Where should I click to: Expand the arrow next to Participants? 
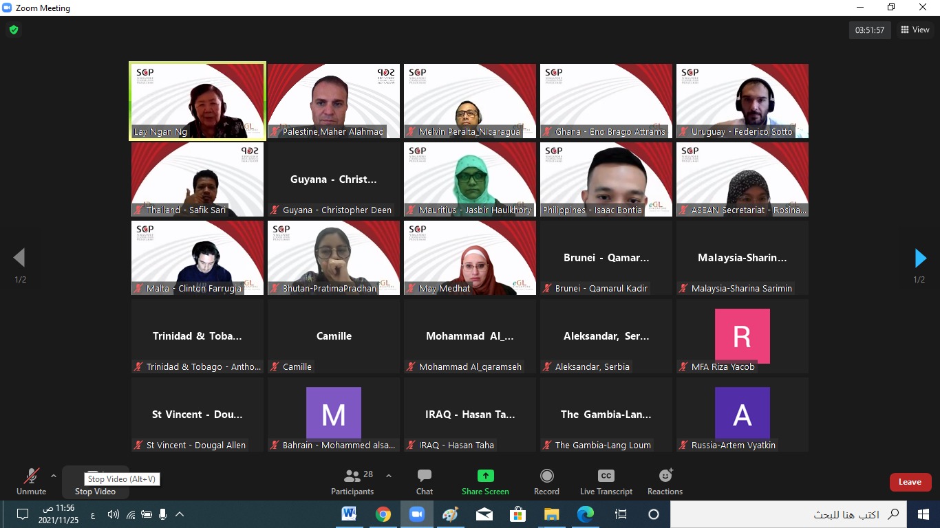click(x=389, y=476)
